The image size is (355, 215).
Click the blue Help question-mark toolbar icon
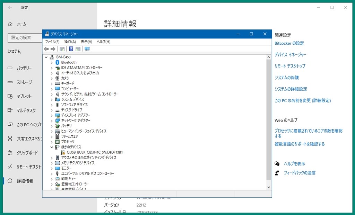pyautogui.click(x=71, y=49)
